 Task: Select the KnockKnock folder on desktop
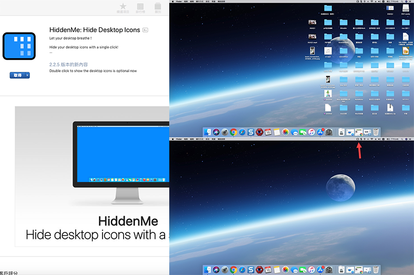coord(344,38)
